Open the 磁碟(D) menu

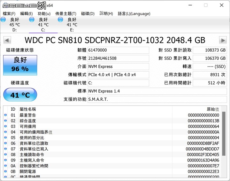point(88,14)
